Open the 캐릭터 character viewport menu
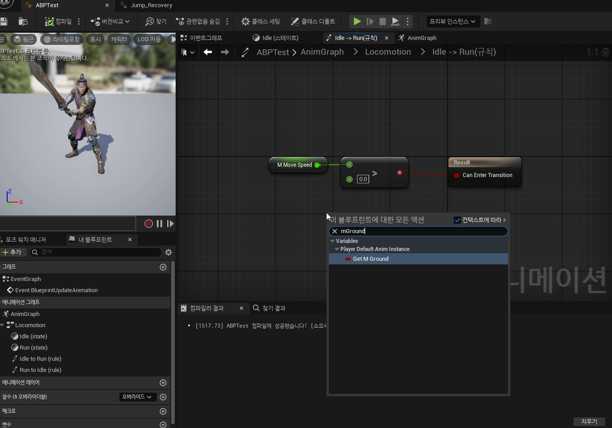612x428 pixels. tap(119, 39)
